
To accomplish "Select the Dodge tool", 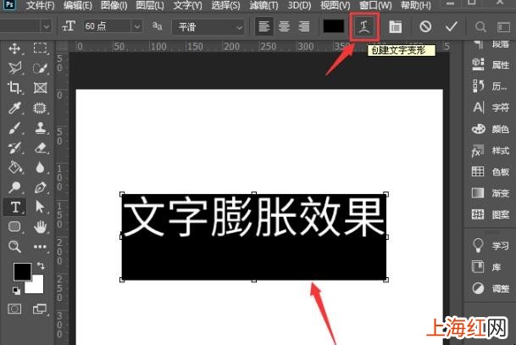I will coord(14,187).
